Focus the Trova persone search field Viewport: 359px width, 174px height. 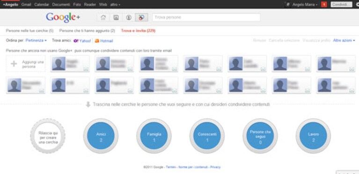(x=206, y=17)
